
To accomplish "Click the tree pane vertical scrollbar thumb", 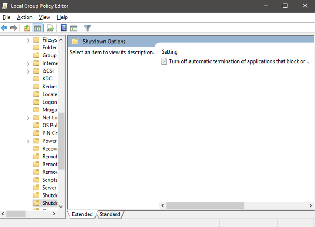I will pyautogui.click(x=61, y=141).
